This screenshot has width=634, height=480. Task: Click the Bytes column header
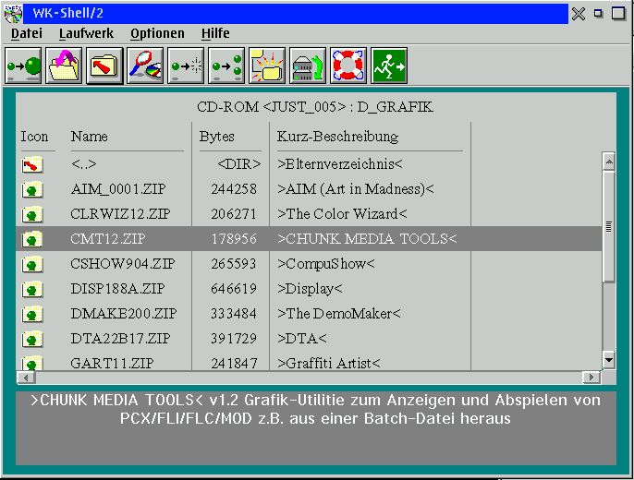[216, 137]
